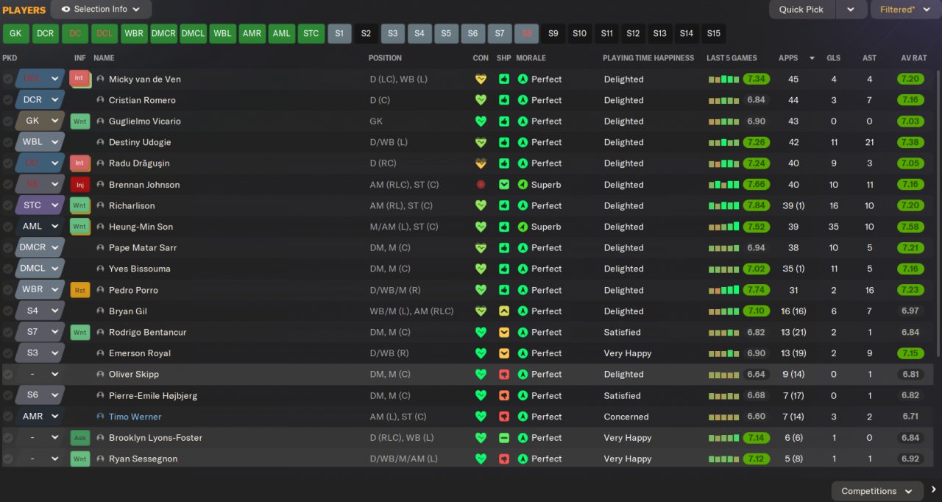Click the morale icon for Richarlison
The width and height of the screenshot is (942, 502).
point(523,205)
